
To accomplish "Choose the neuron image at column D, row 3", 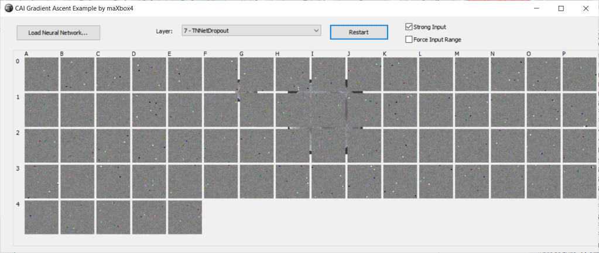I will (x=149, y=181).
